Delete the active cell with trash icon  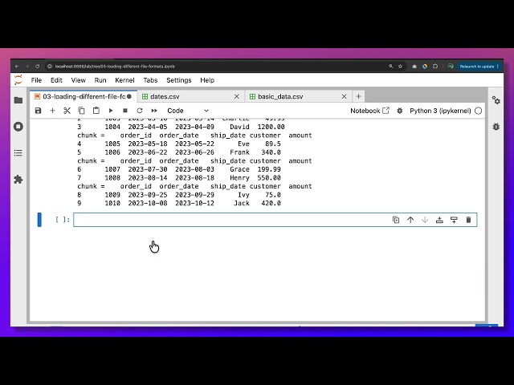468,220
